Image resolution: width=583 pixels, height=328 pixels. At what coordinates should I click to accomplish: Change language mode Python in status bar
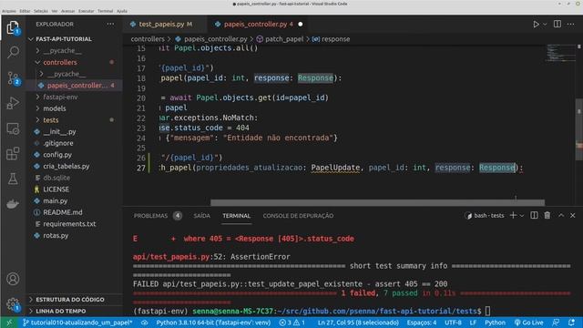coord(495,323)
